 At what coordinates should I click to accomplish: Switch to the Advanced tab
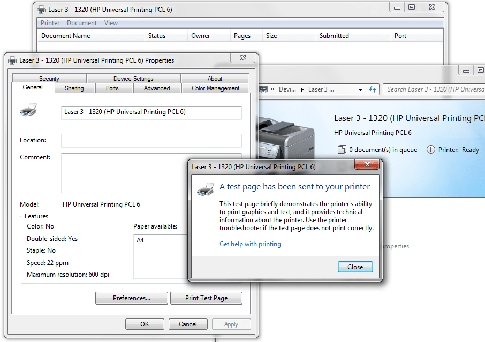pos(157,88)
